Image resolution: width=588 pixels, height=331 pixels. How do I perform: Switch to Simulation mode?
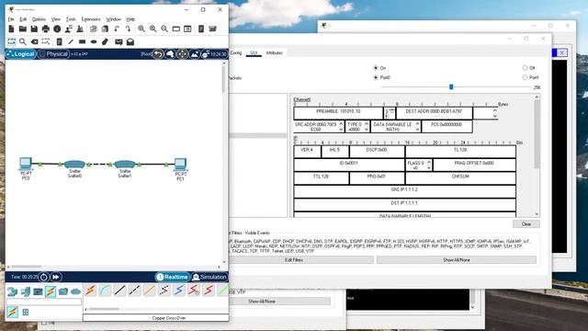pos(209,277)
